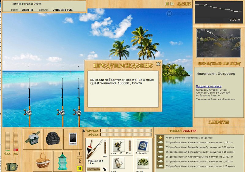245x172 pixels.
Task: Click the money value 7 089 381 руб.
Action: 63,10
